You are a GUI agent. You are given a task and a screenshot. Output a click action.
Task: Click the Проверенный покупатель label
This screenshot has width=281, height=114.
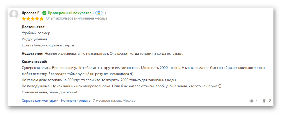(x=71, y=13)
